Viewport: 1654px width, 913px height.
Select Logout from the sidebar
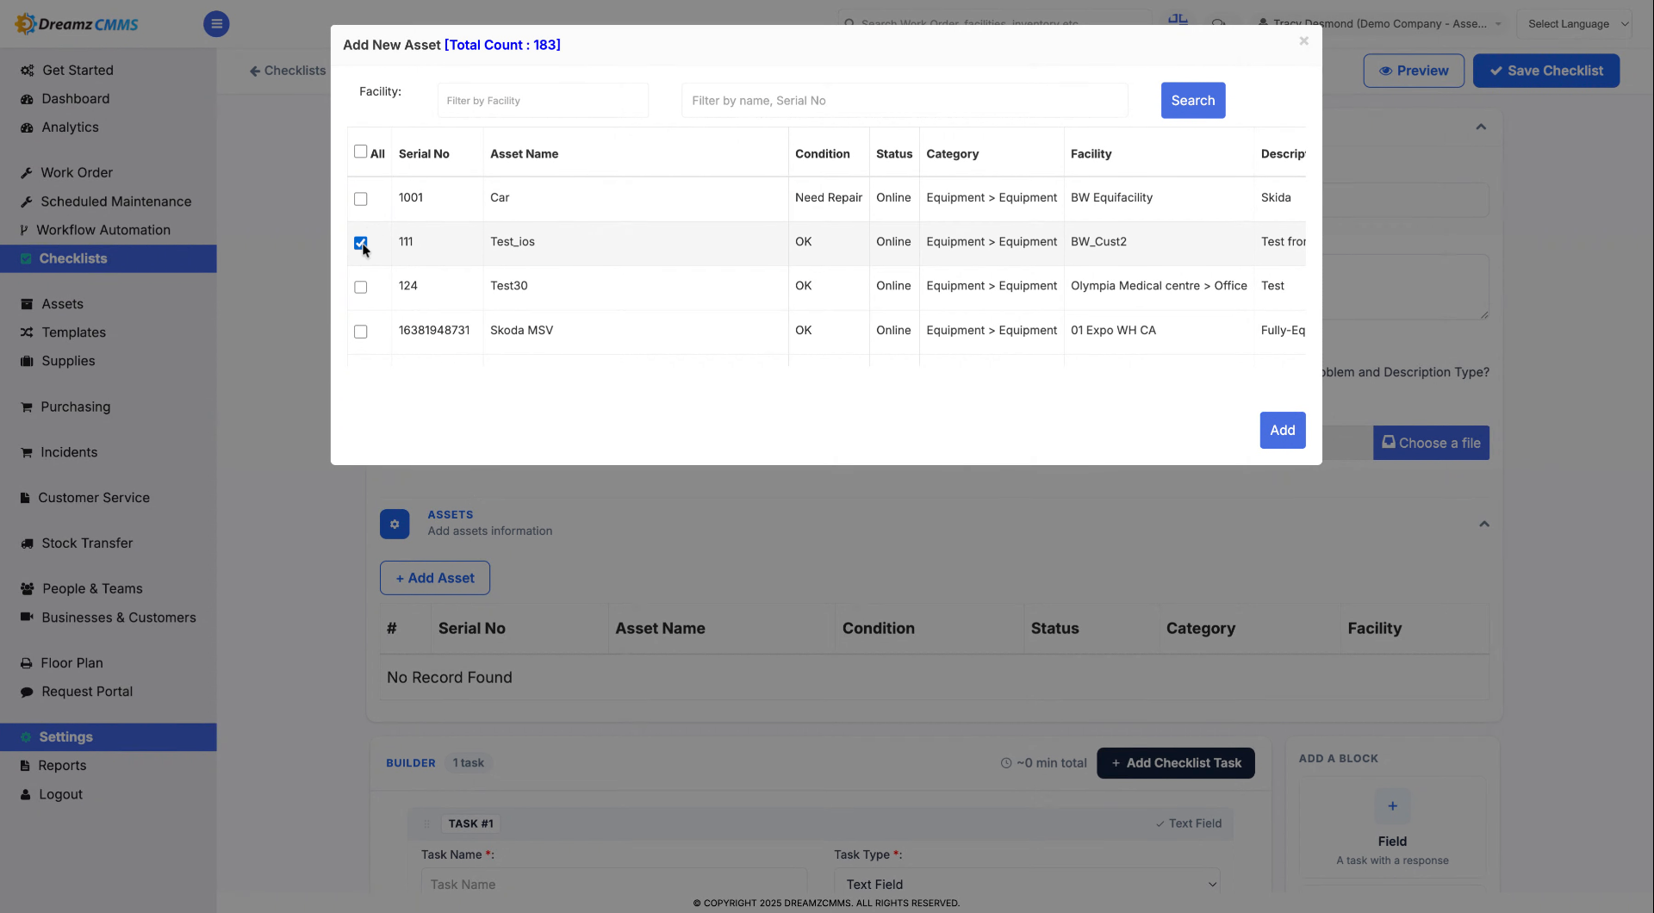click(x=60, y=795)
